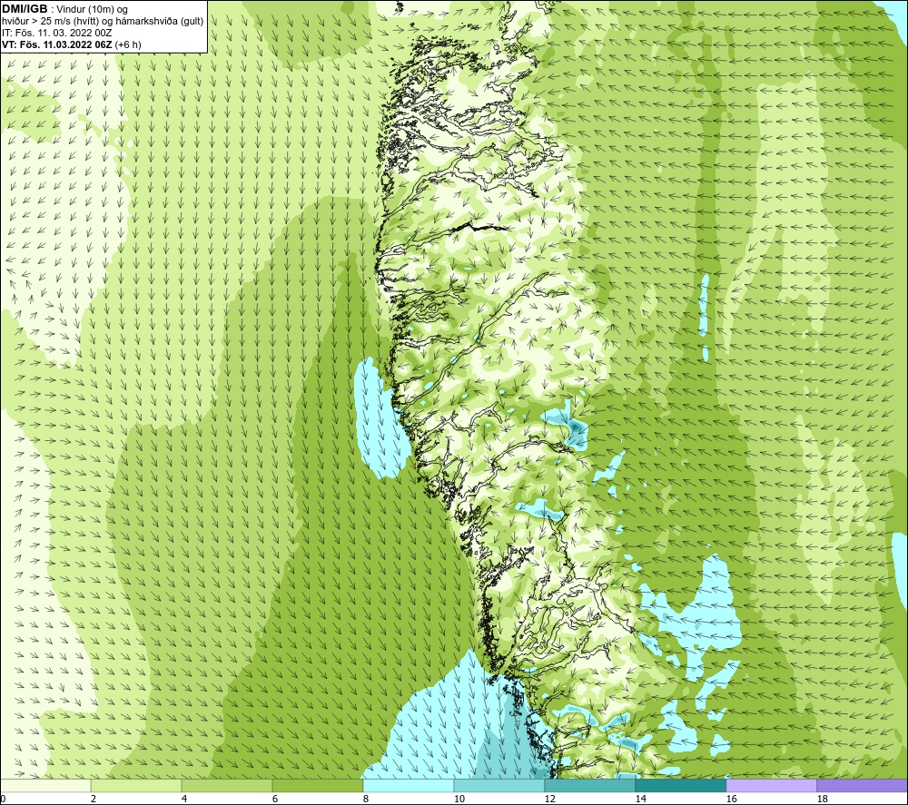Click the medium green 4–6 m/s legend swatch
908x805 pixels.
(x=227, y=785)
